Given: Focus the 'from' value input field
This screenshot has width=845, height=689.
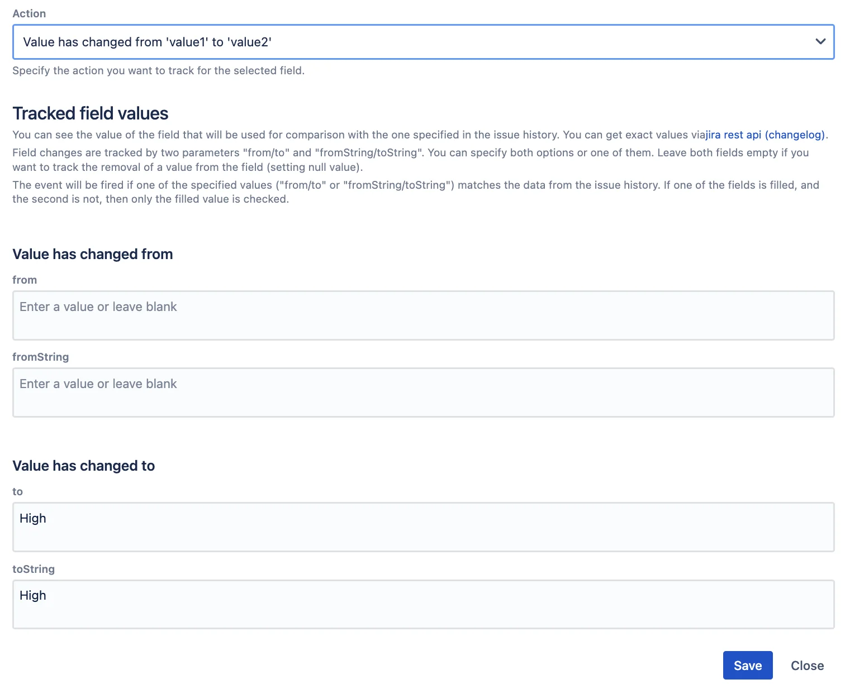Looking at the screenshot, I should click(x=423, y=315).
